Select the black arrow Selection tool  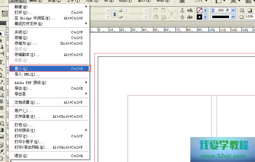pyautogui.click(x=2, y=34)
